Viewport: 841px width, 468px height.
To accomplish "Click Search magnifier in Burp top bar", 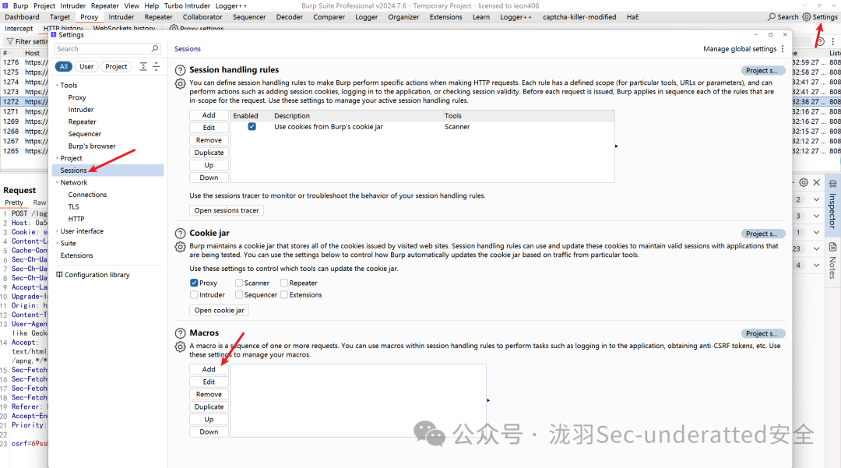I will 771,17.
